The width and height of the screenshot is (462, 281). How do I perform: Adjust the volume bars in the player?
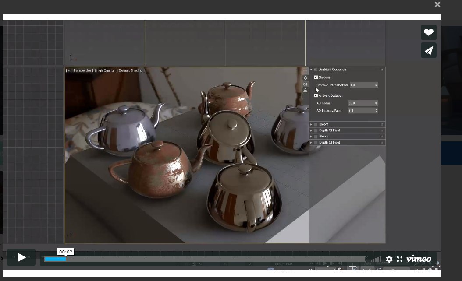click(x=376, y=259)
